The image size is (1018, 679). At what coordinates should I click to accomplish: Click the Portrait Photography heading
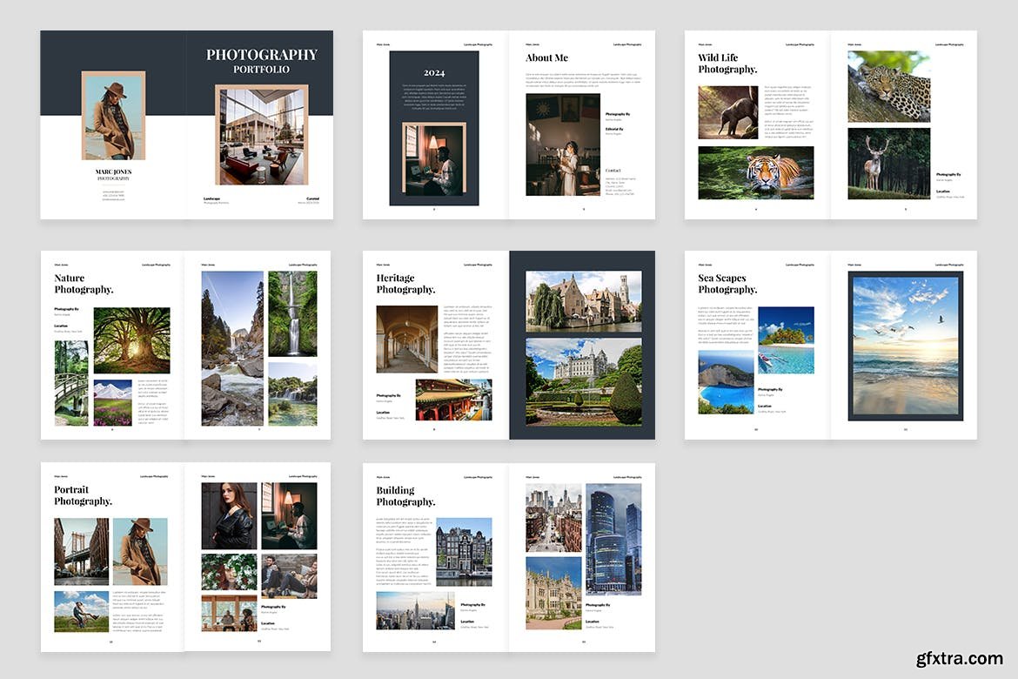pyautogui.click(x=84, y=495)
